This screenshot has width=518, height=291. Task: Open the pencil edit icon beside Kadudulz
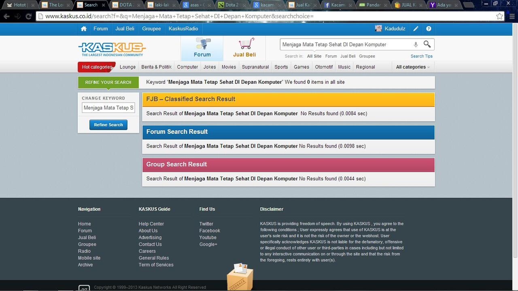click(x=416, y=29)
